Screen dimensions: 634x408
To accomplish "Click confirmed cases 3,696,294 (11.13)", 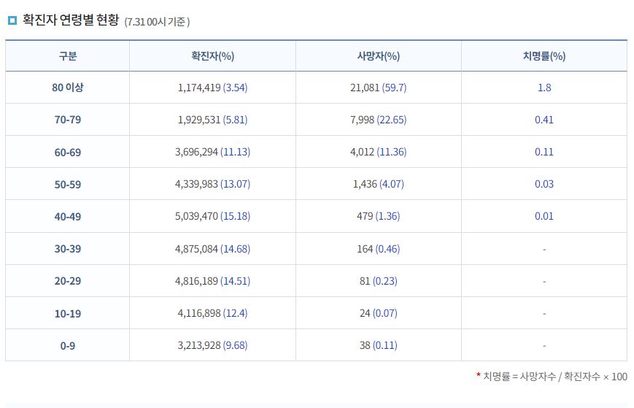I will click(213, 152).
